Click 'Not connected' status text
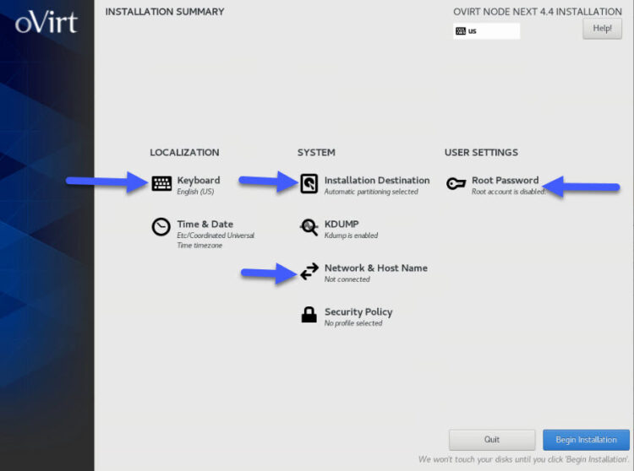634x471 pixels. point(347,279)
